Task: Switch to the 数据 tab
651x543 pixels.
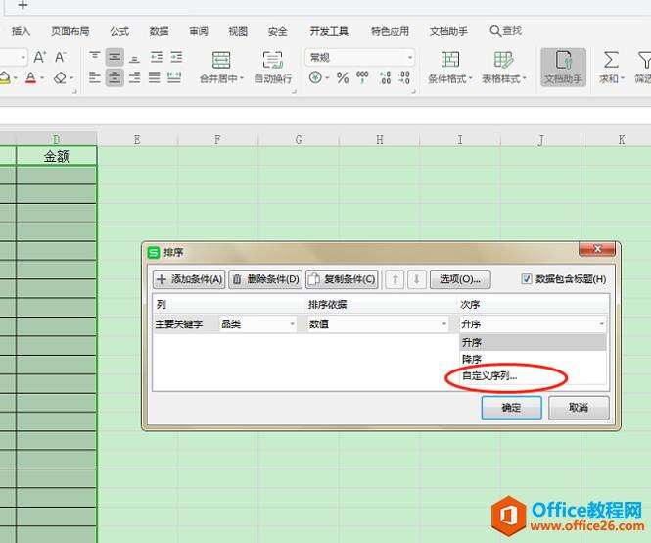Action: [x=159, y=31]
